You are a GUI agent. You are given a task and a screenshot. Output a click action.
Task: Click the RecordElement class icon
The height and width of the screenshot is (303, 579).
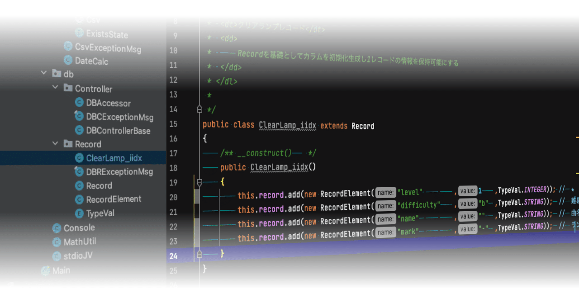[x=80, y=199]
